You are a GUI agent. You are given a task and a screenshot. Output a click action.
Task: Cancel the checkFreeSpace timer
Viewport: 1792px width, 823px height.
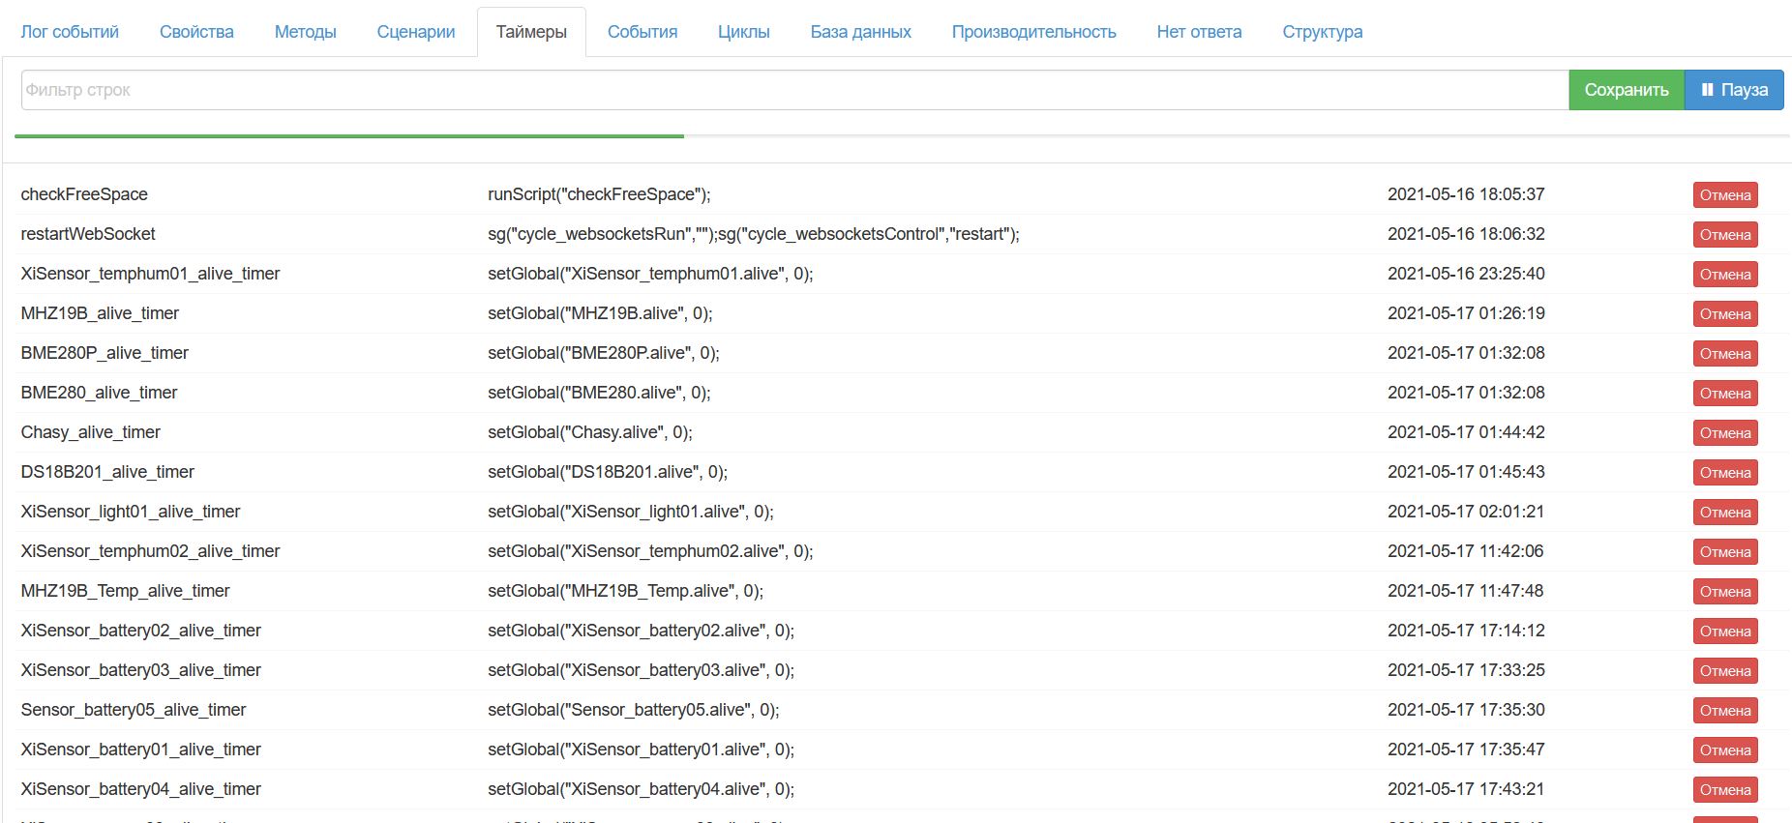tap(1724, 195)
